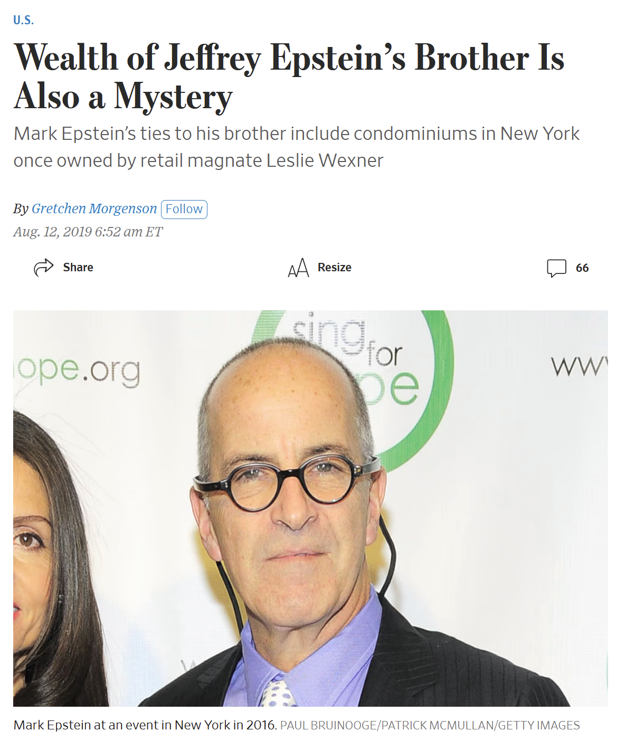Open the Mark Epstein photo

310,508
